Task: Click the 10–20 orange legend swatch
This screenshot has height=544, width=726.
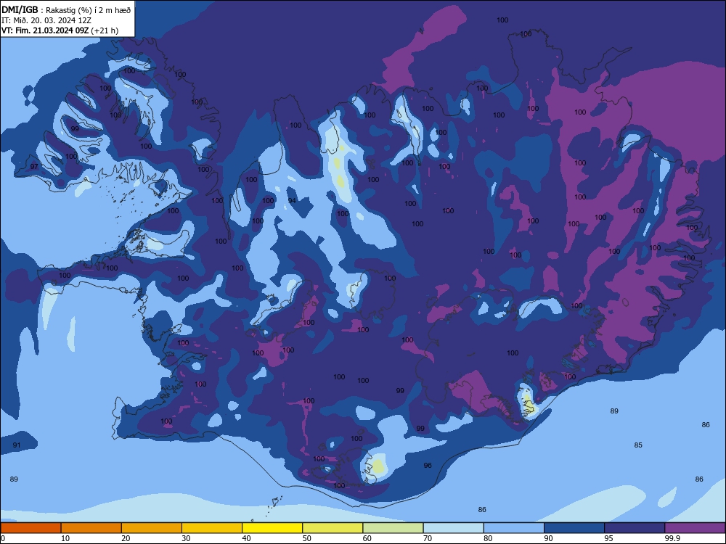Action: (91, 528)
